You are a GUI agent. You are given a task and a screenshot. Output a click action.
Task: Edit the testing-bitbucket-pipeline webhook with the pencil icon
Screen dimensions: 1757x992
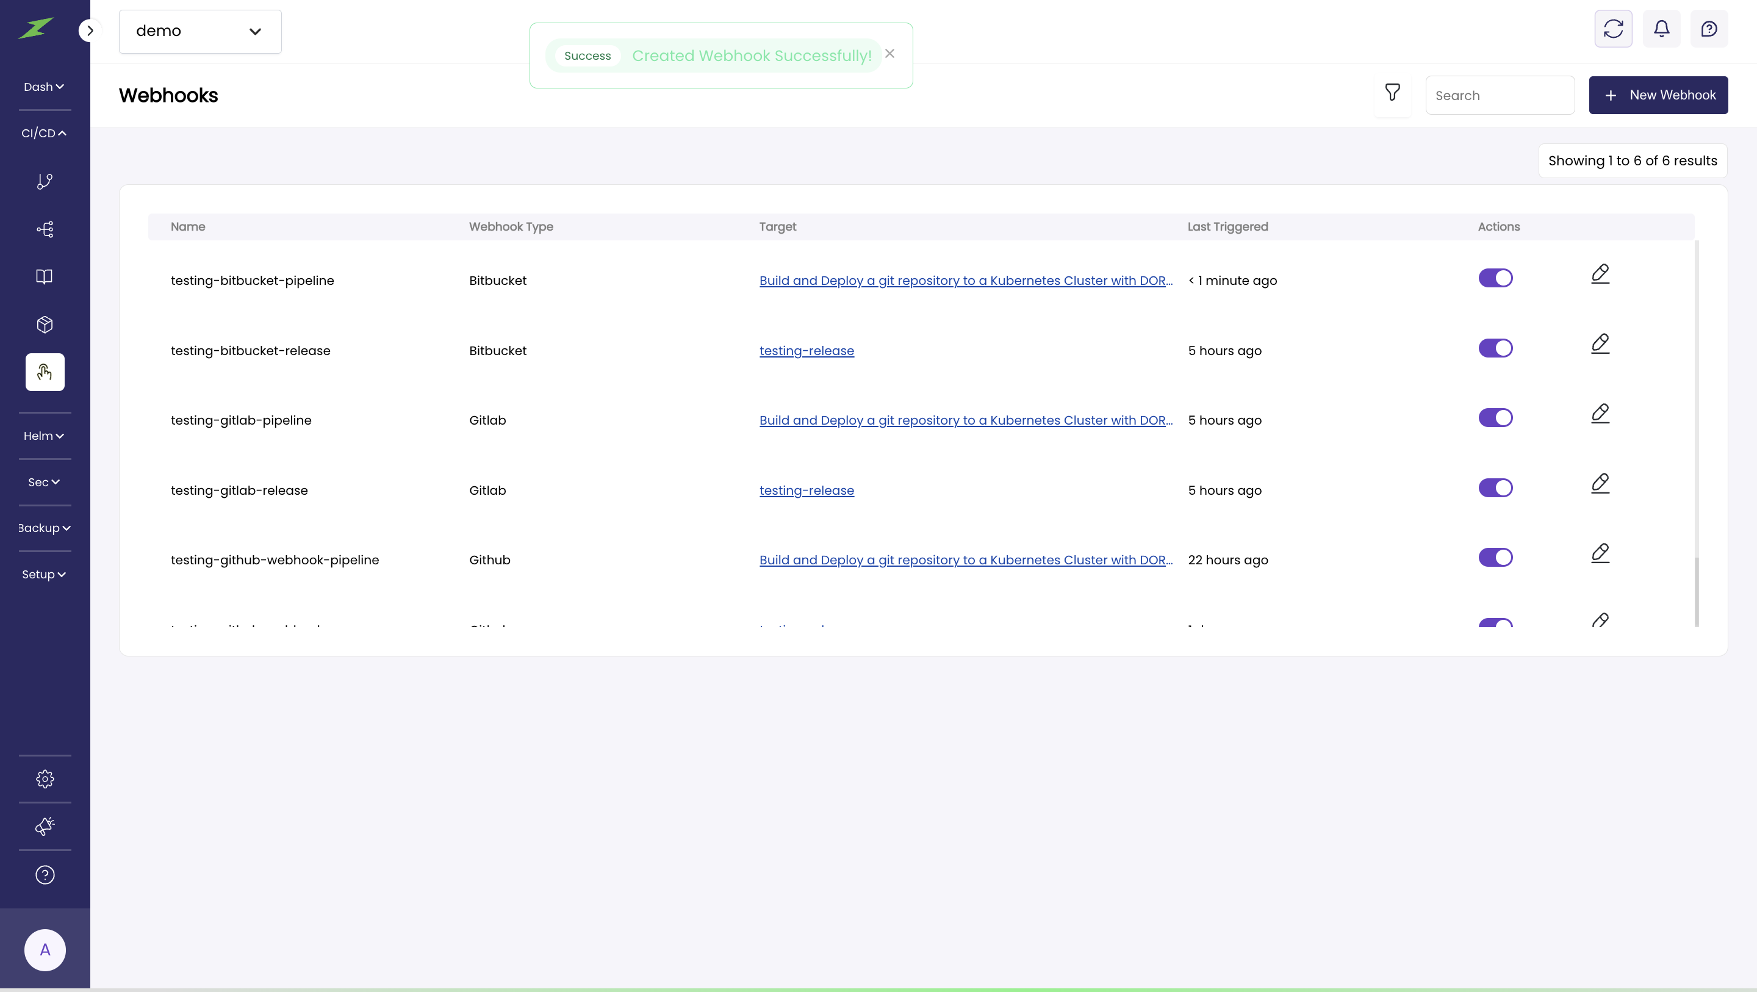pyautogui.click(x=1600, y=275)
